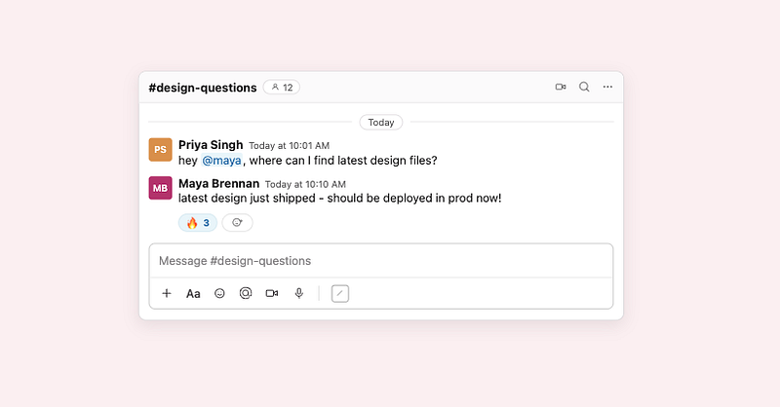The height and width of the screenshot is (407, 780).
Task: Open the emoji picker in the composer
Action: (219, 293)
